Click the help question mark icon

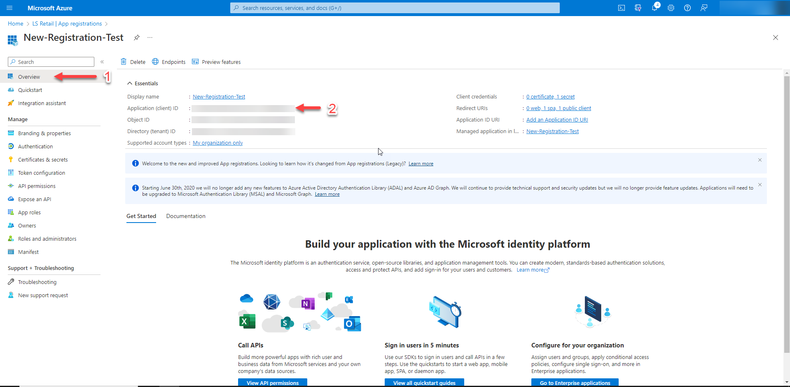pos(687,8)
